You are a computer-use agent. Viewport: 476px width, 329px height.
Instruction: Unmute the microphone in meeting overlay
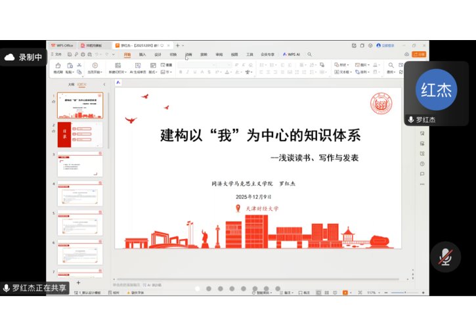pyautogui.click(x=446, y=255)
